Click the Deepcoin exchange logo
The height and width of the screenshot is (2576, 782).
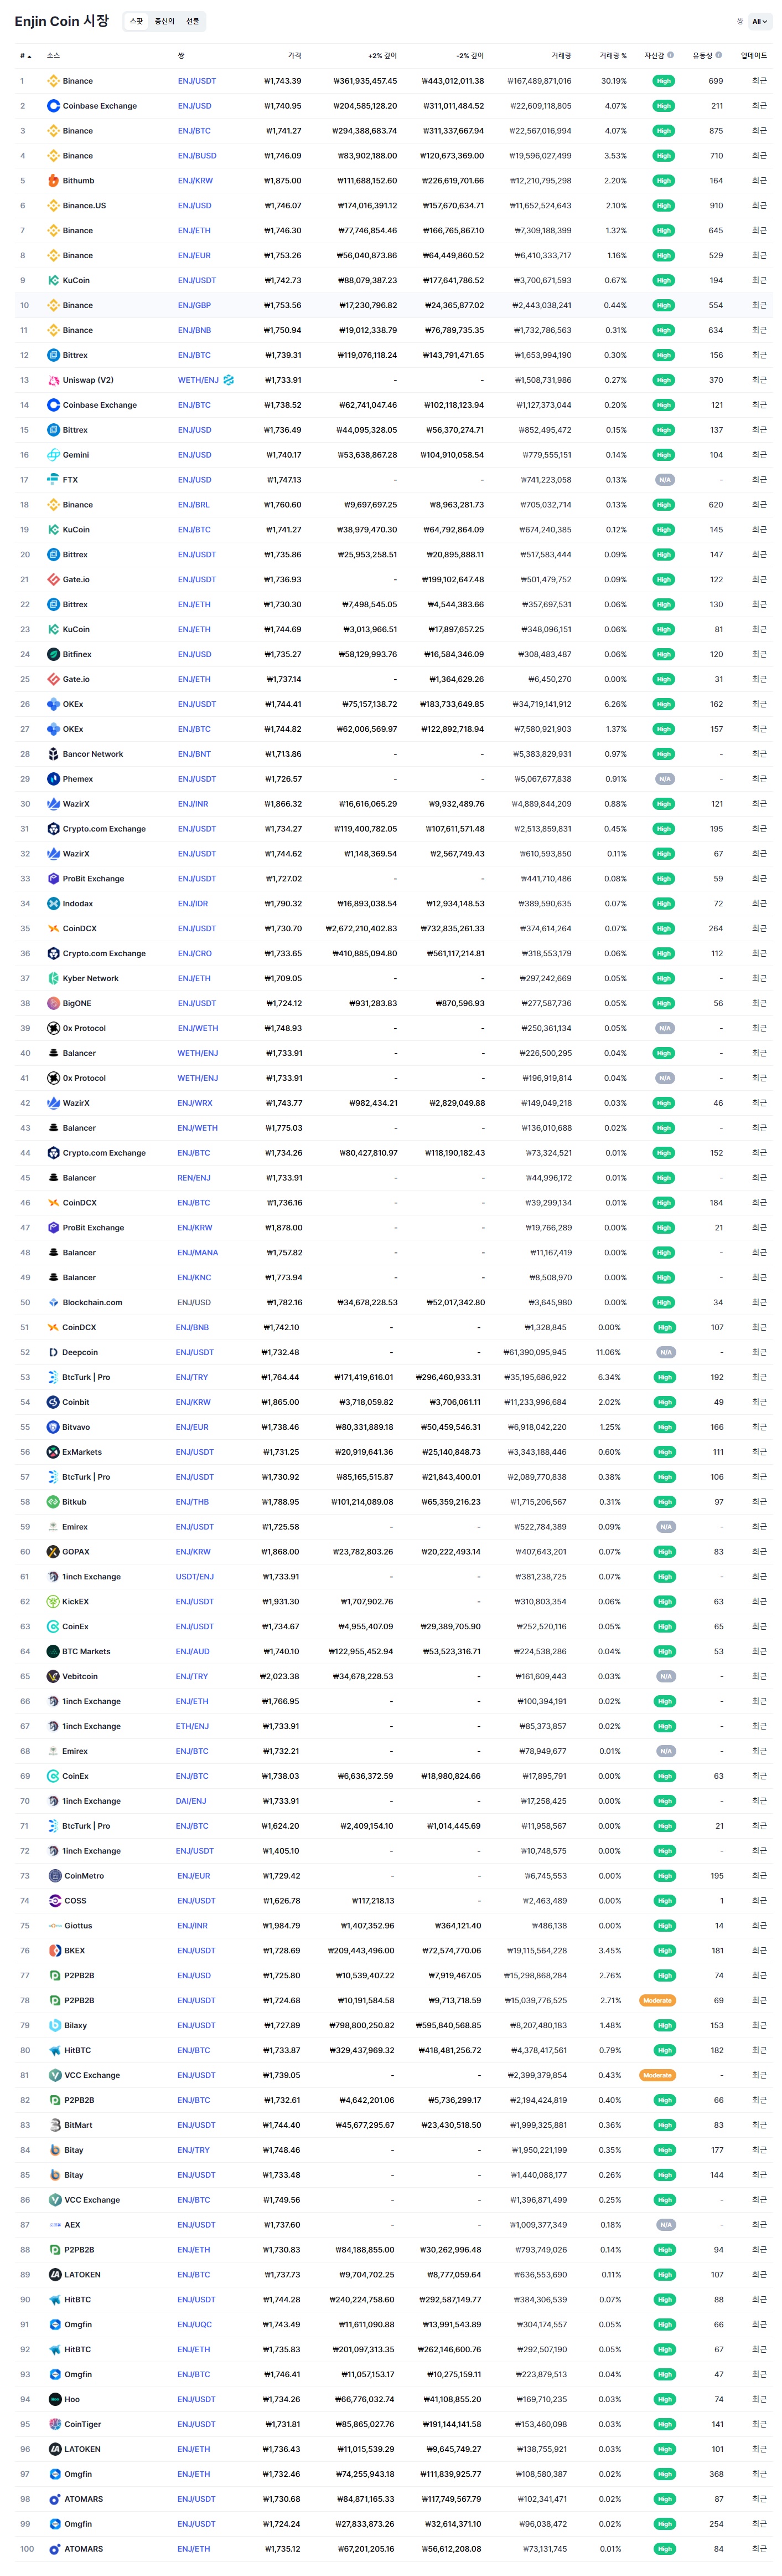(x=53, y=1352)
